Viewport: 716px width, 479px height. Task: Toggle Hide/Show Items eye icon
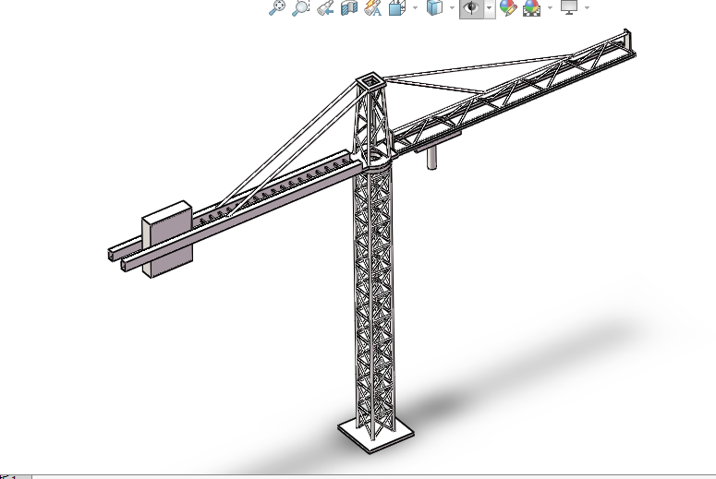[x=471, y=7]
